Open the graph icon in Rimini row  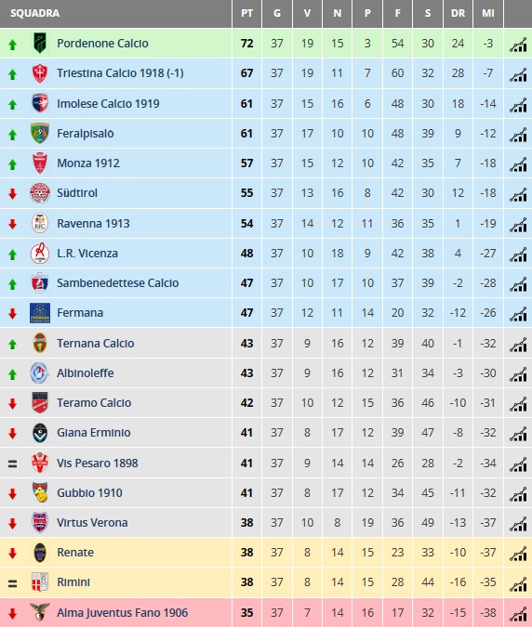coord(518,584)
